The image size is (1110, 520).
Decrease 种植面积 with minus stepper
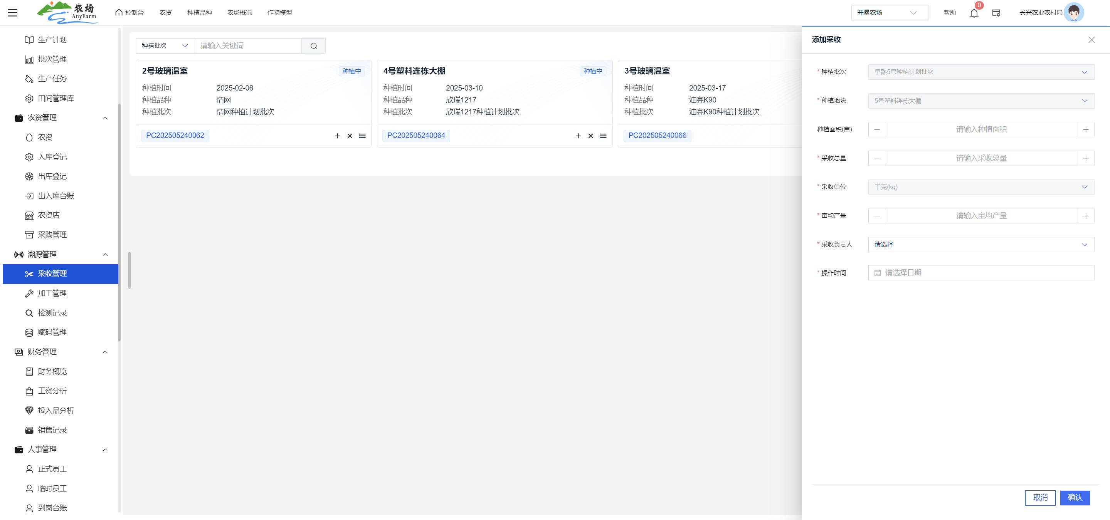coord(876,129)
